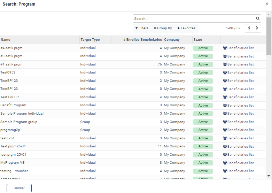
Task: Click the Cancel button
Action: (x=19, y=188)
